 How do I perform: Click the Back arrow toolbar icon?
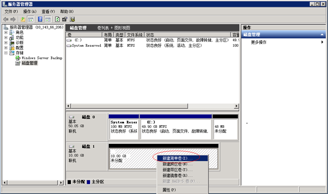(x=6, y=19)
